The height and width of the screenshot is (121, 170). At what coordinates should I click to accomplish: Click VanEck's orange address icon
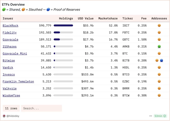point(159,68)
